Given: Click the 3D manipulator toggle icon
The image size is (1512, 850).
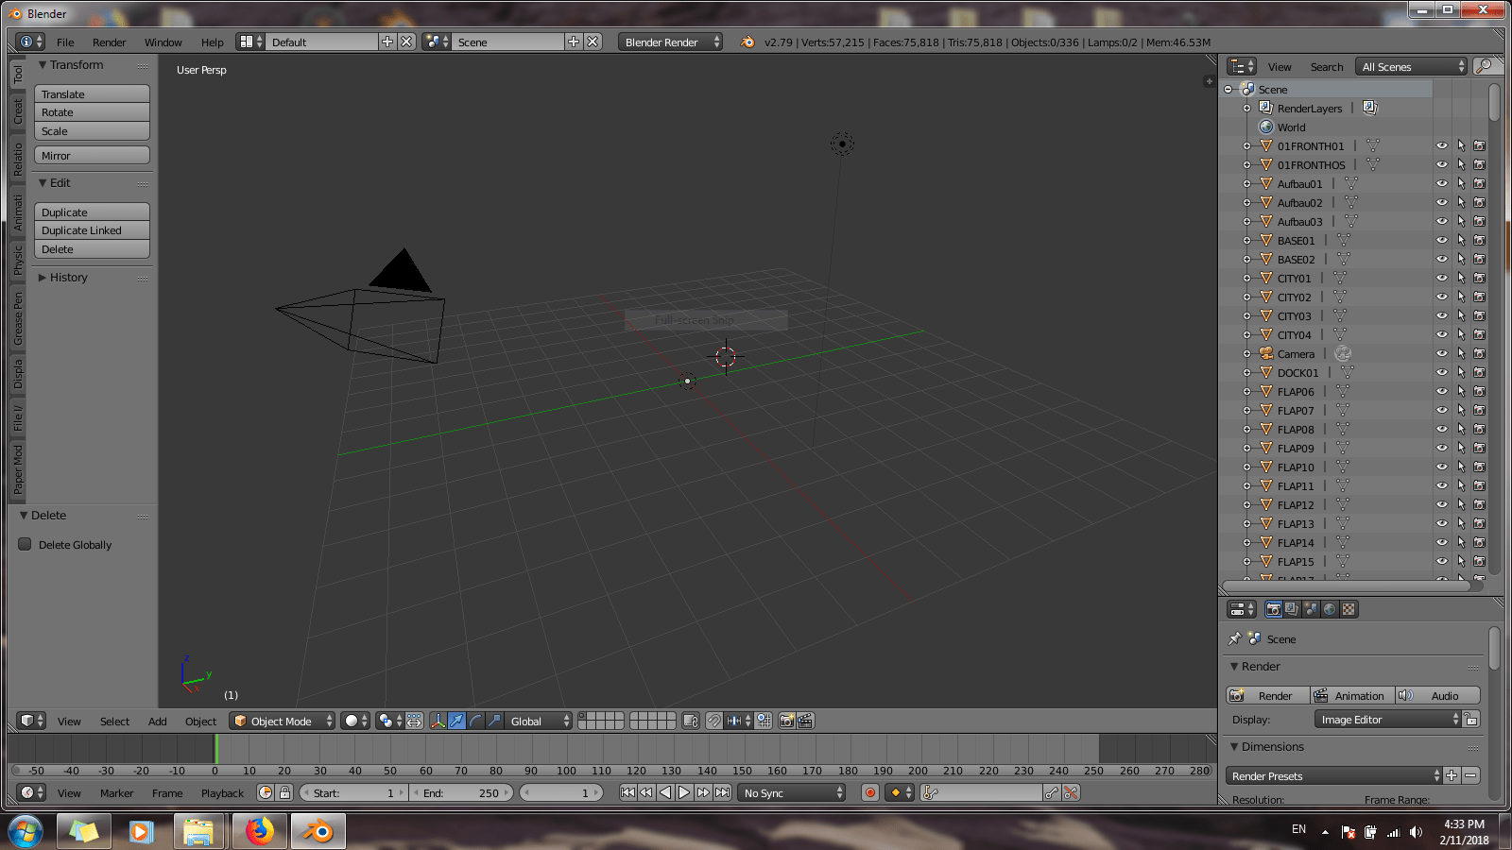Looking at the screenshot, I should click(x=438, y=721).
